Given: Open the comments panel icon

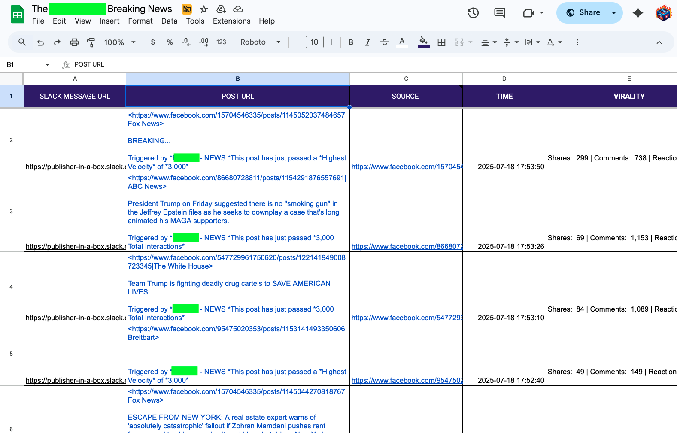Looking at the screenshot, I should [x=500, y=13].
